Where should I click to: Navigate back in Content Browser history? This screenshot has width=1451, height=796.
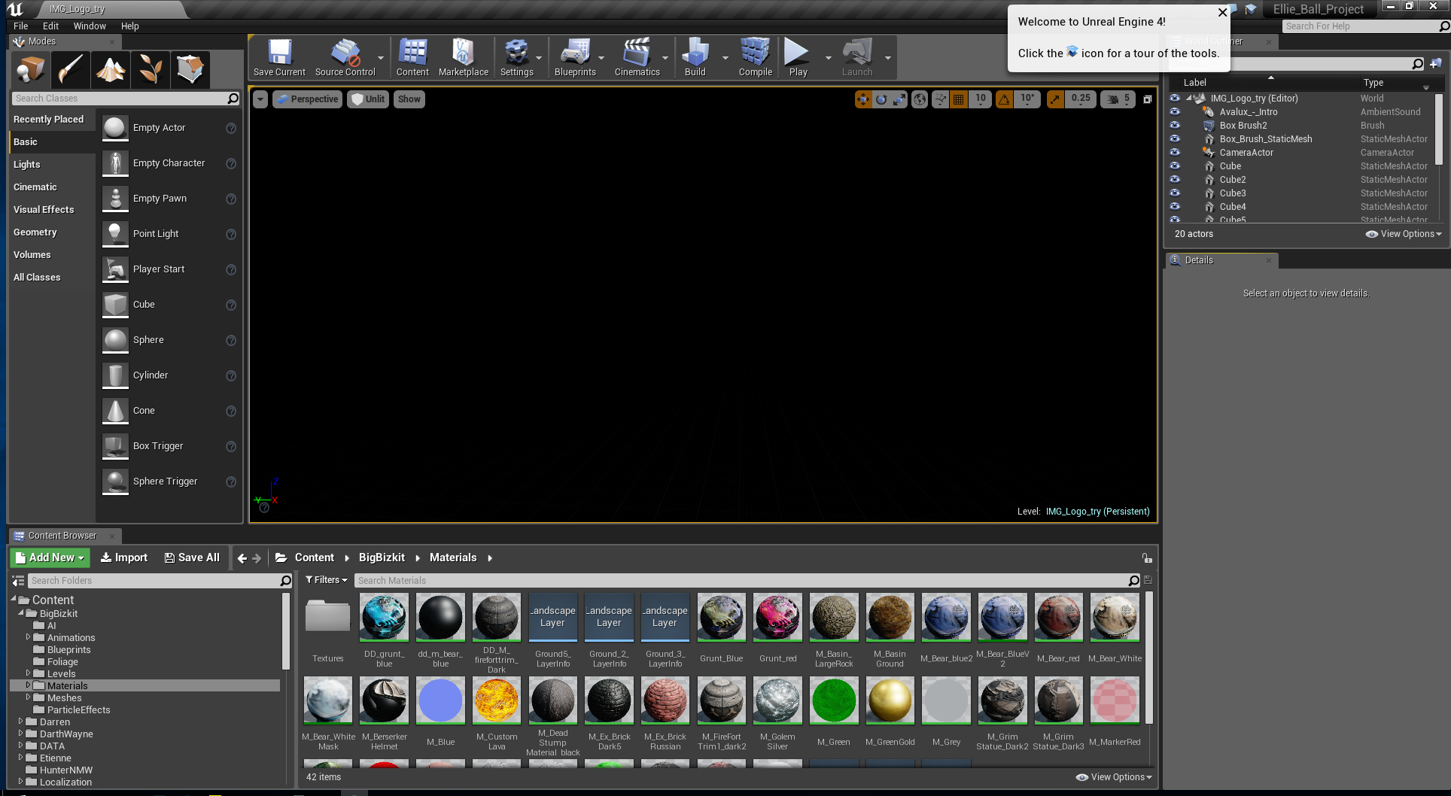pyautogui.click(x=242, y=558)
